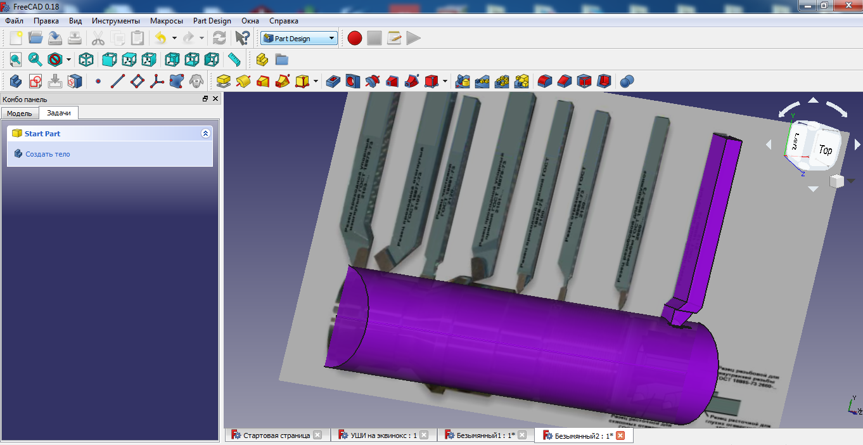
Task: Click the Shape Binder icon
Action: pyautogui.click(x=176, y=81)
